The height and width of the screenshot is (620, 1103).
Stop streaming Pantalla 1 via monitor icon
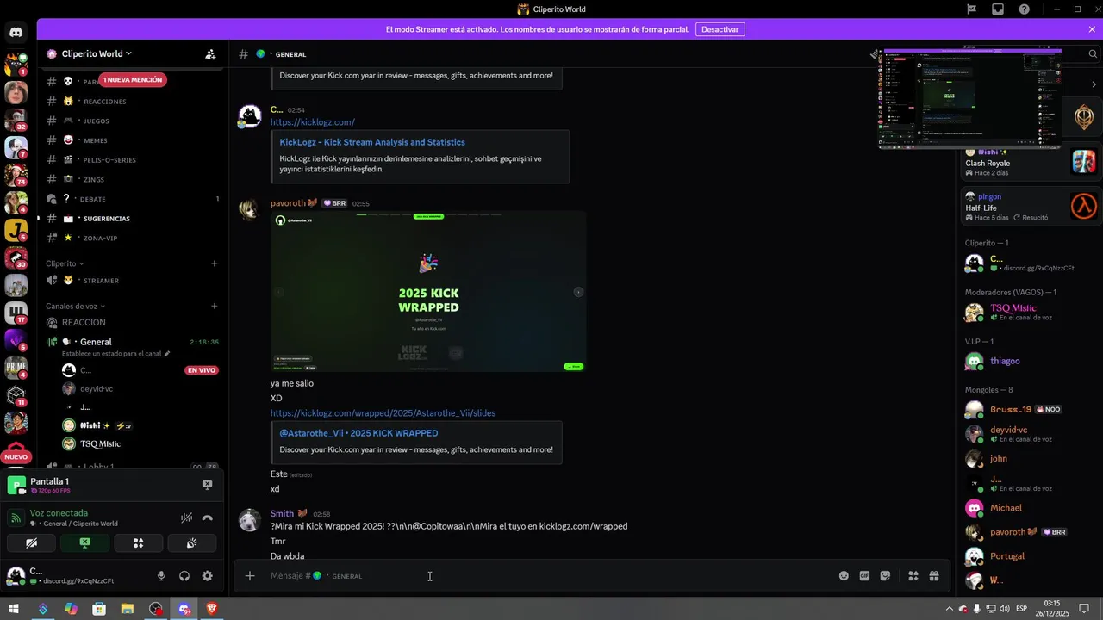208,485
